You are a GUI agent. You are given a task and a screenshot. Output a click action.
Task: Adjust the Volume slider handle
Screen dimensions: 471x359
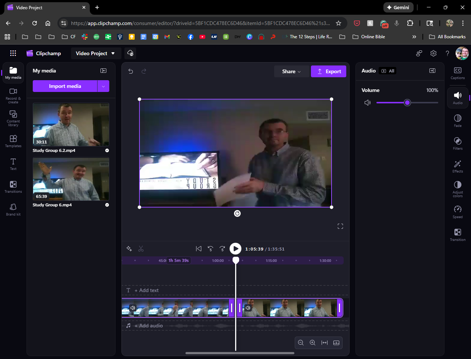[407, 103]
